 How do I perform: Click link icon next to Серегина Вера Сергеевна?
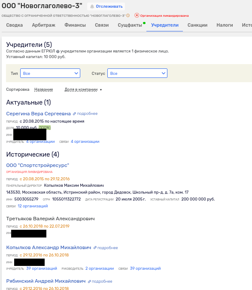[x=74, y=114]
